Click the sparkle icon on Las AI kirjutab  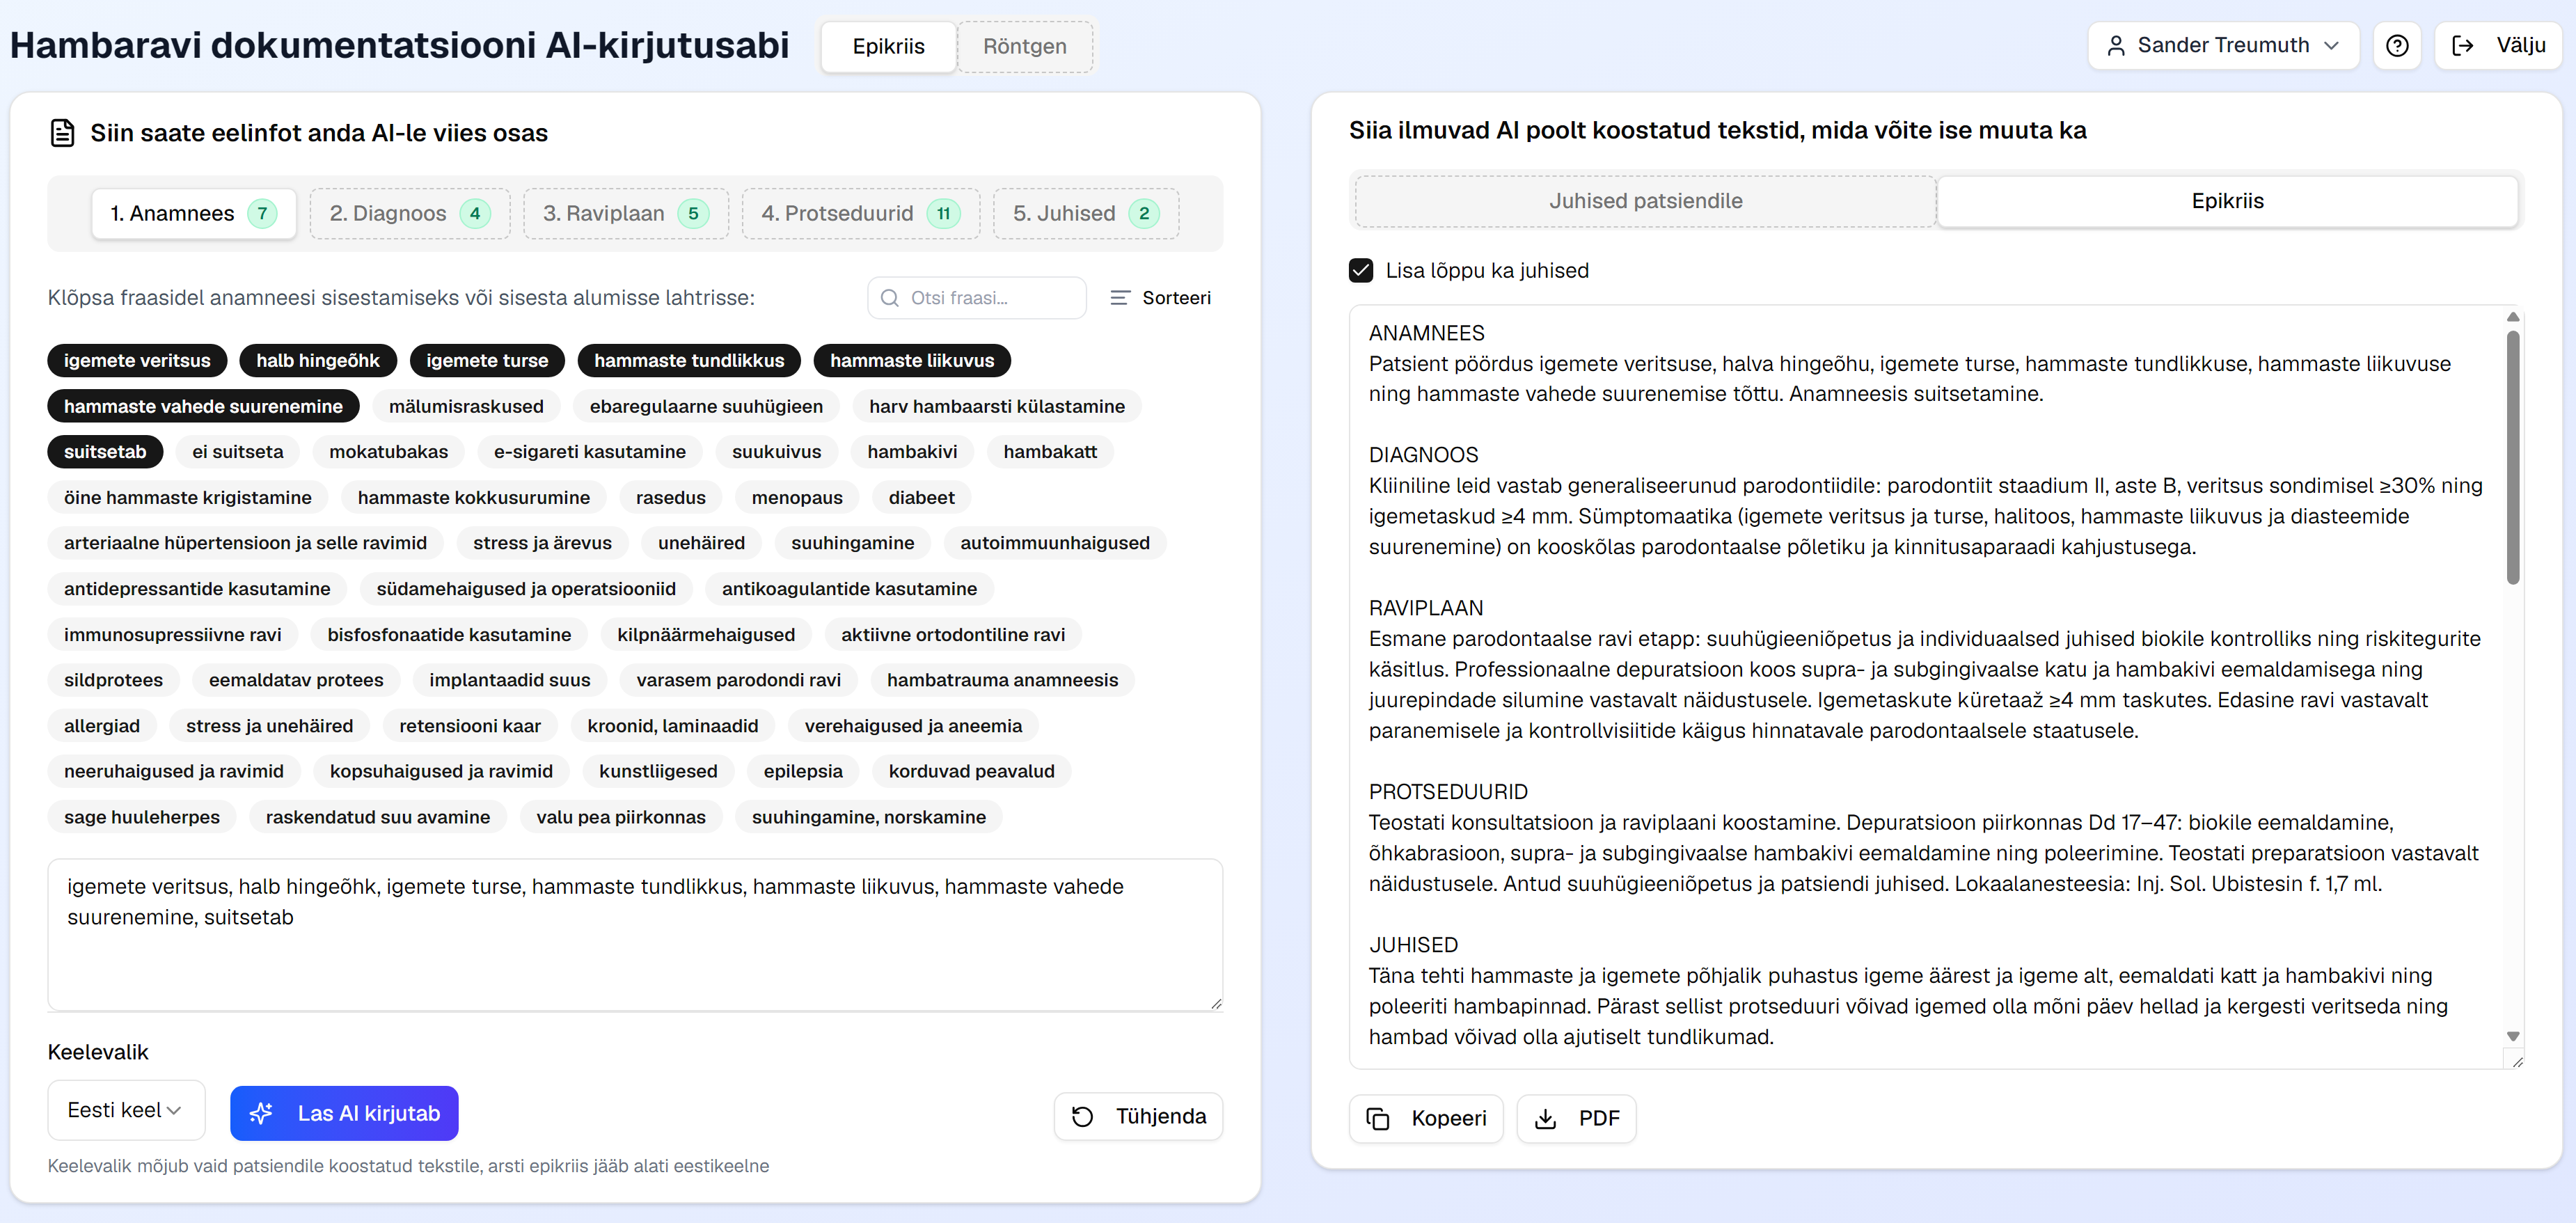pos(262,1113)
